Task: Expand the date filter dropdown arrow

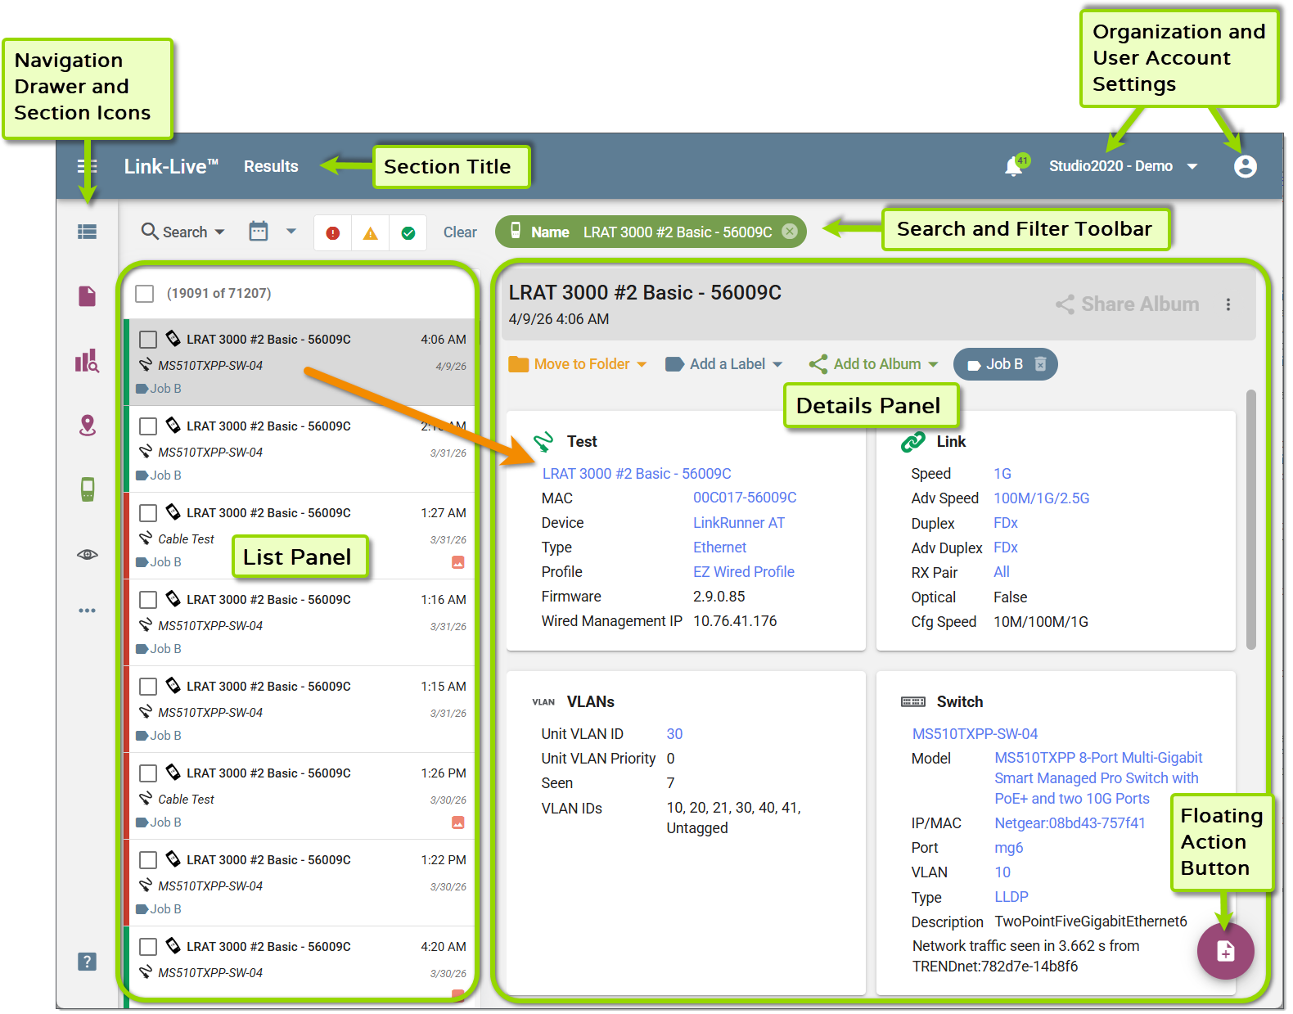Action: tap(291, 232)
